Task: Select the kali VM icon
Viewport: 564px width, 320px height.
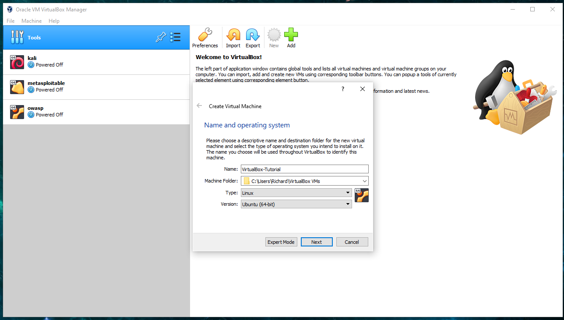Action: point(17,62)
